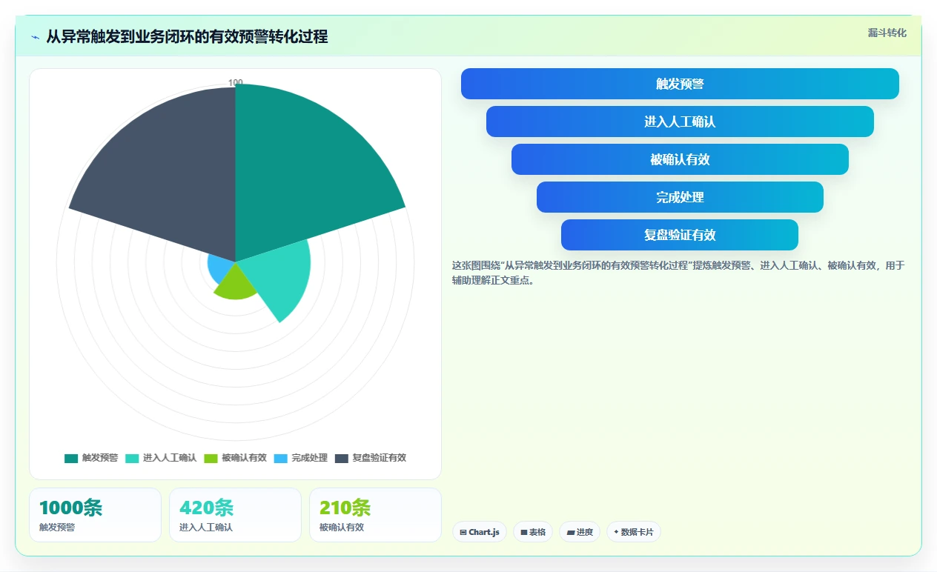
Task: Click the 表格 tag chip
Action: pos(533,532)
